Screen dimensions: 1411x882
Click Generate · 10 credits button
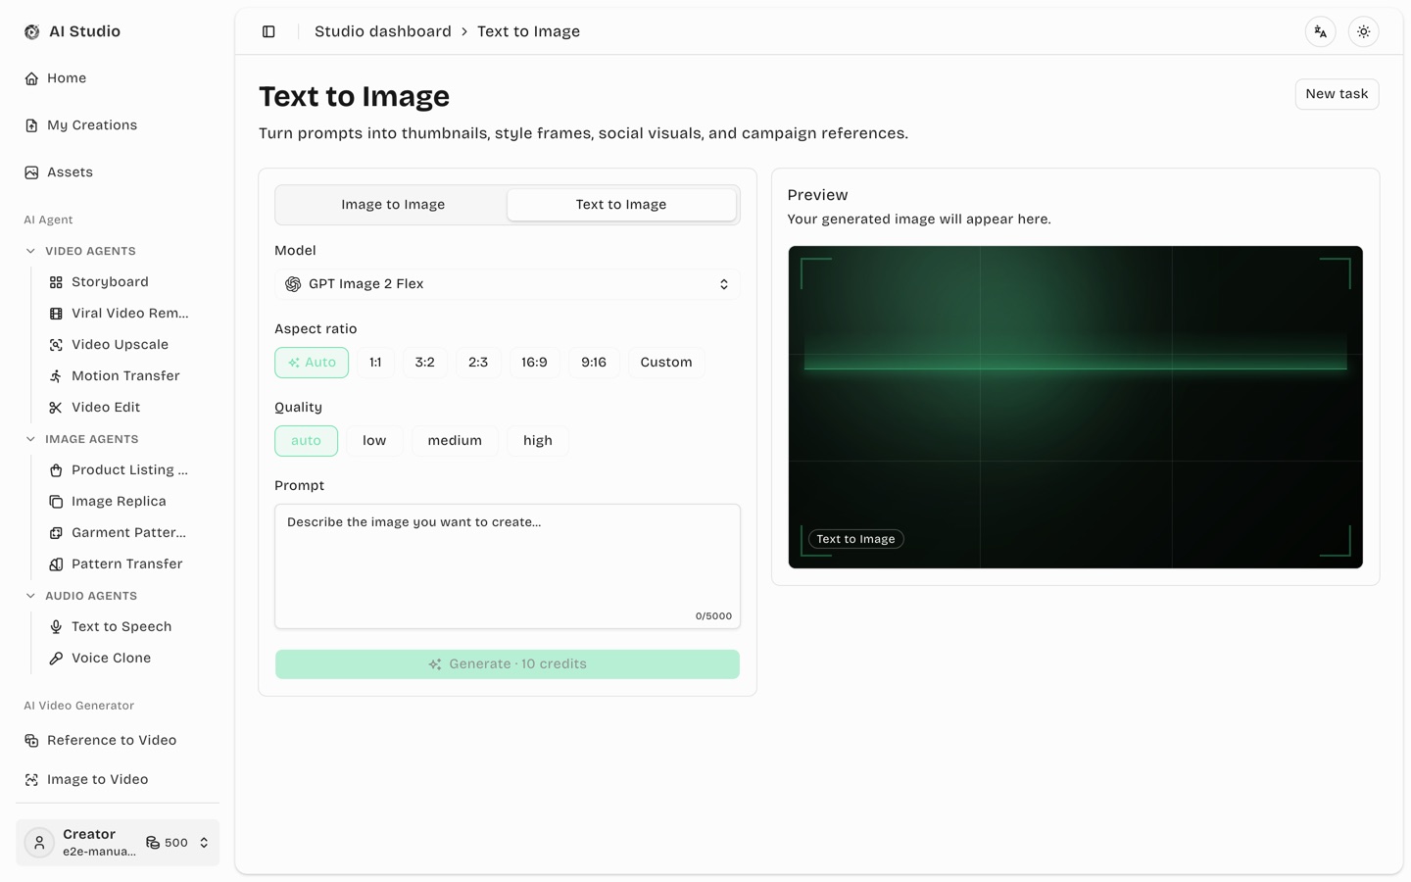click(508, 664)
